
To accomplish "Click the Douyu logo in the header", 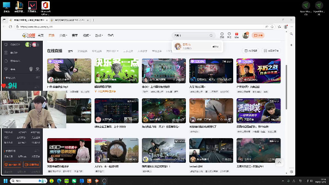I will tap(29, 35).
